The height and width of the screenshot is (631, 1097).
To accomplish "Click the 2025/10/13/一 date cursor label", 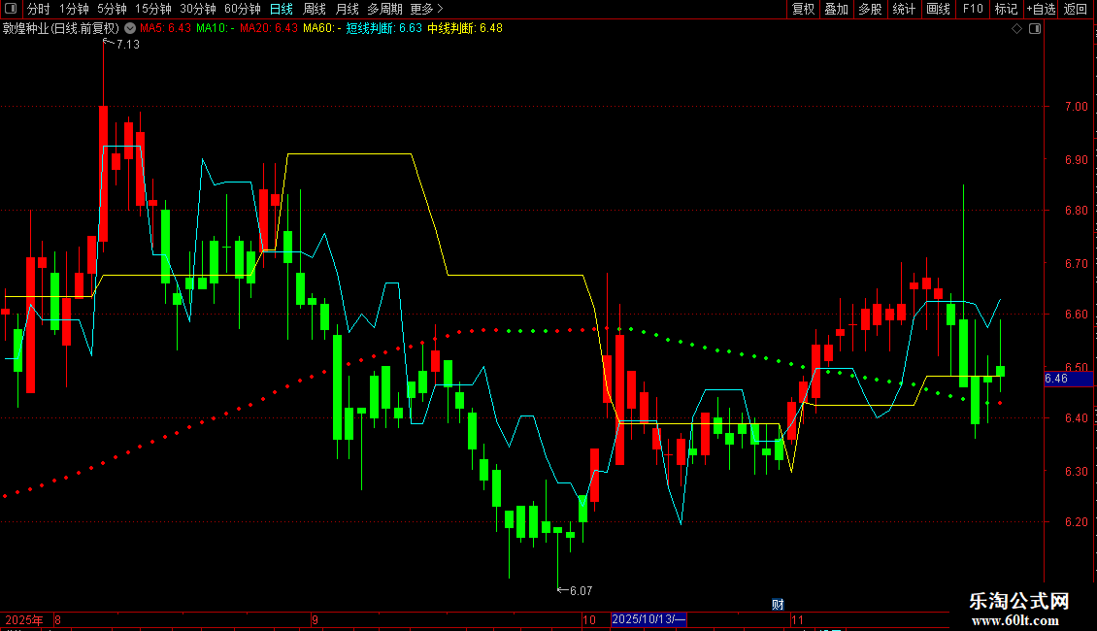I will click(x=648, y=619).
